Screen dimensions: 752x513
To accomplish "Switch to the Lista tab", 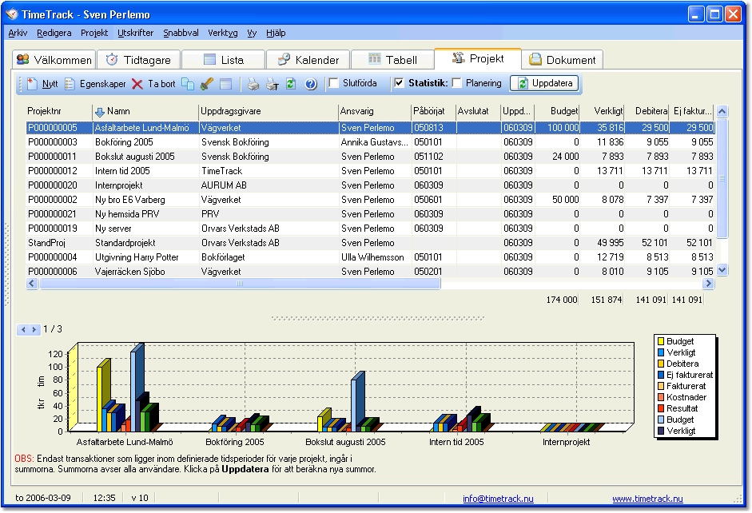I will 224,60.
